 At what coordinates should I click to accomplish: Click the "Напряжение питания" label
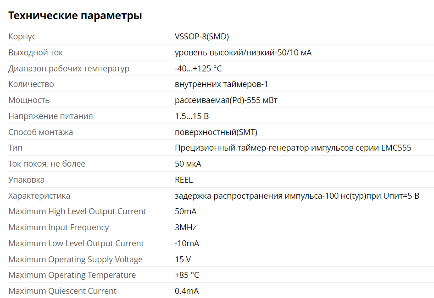pos(50,116)
